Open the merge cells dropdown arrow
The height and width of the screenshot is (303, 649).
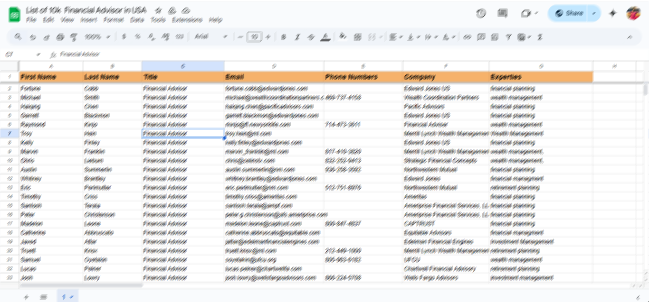tap(381, 37)
